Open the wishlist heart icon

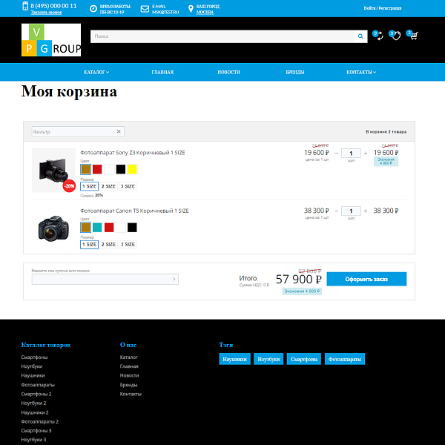coord(396,36)
